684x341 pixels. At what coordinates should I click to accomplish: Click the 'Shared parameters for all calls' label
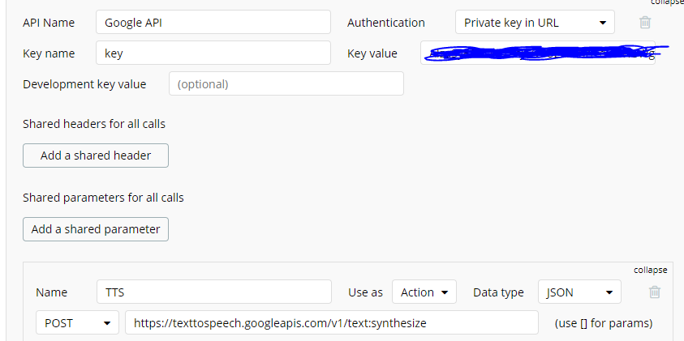[109, 198]
